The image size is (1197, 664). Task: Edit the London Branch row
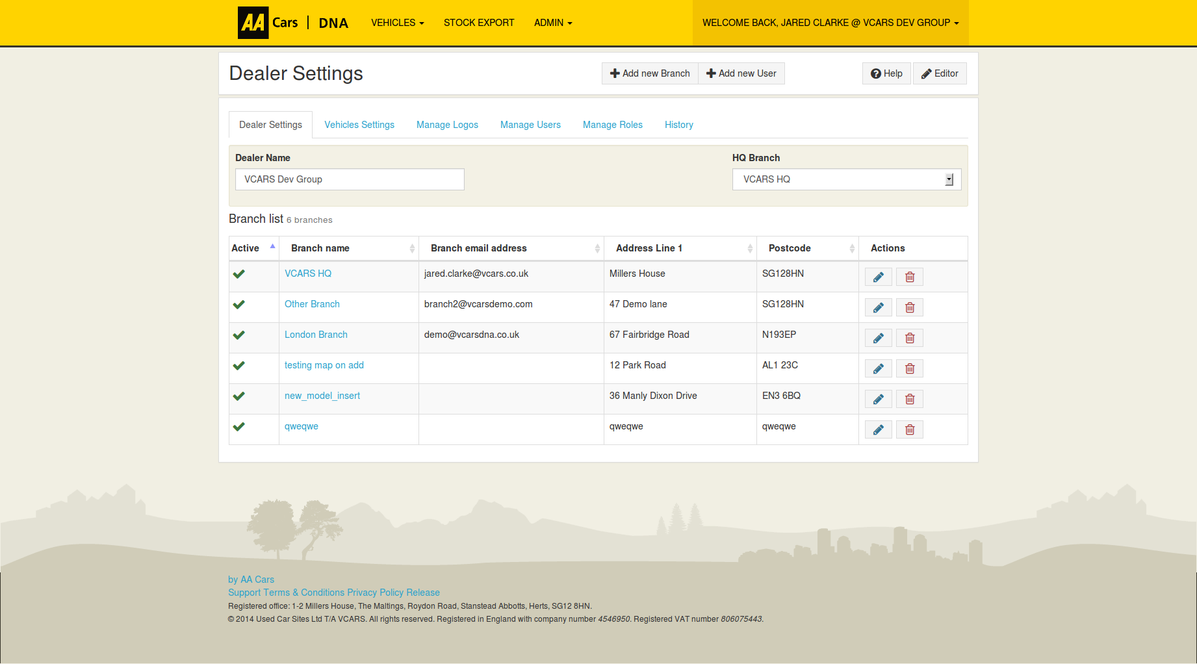tap(878, 337)
